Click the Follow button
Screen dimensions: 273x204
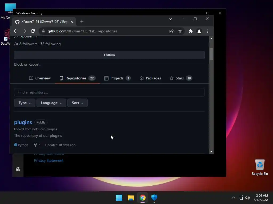(x=109, y=55)
